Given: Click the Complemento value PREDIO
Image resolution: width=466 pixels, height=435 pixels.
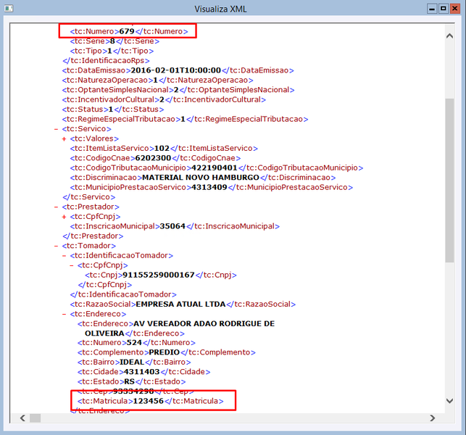Looking at the screenshot, I should (x=165, y=352).
